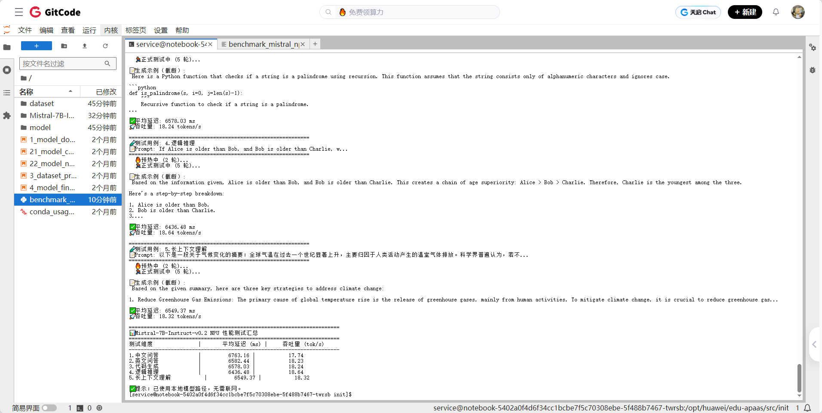Open the 标签页 menu
Image resolution: width=822 pixels, height=413 pixels.
coord(136,30)
